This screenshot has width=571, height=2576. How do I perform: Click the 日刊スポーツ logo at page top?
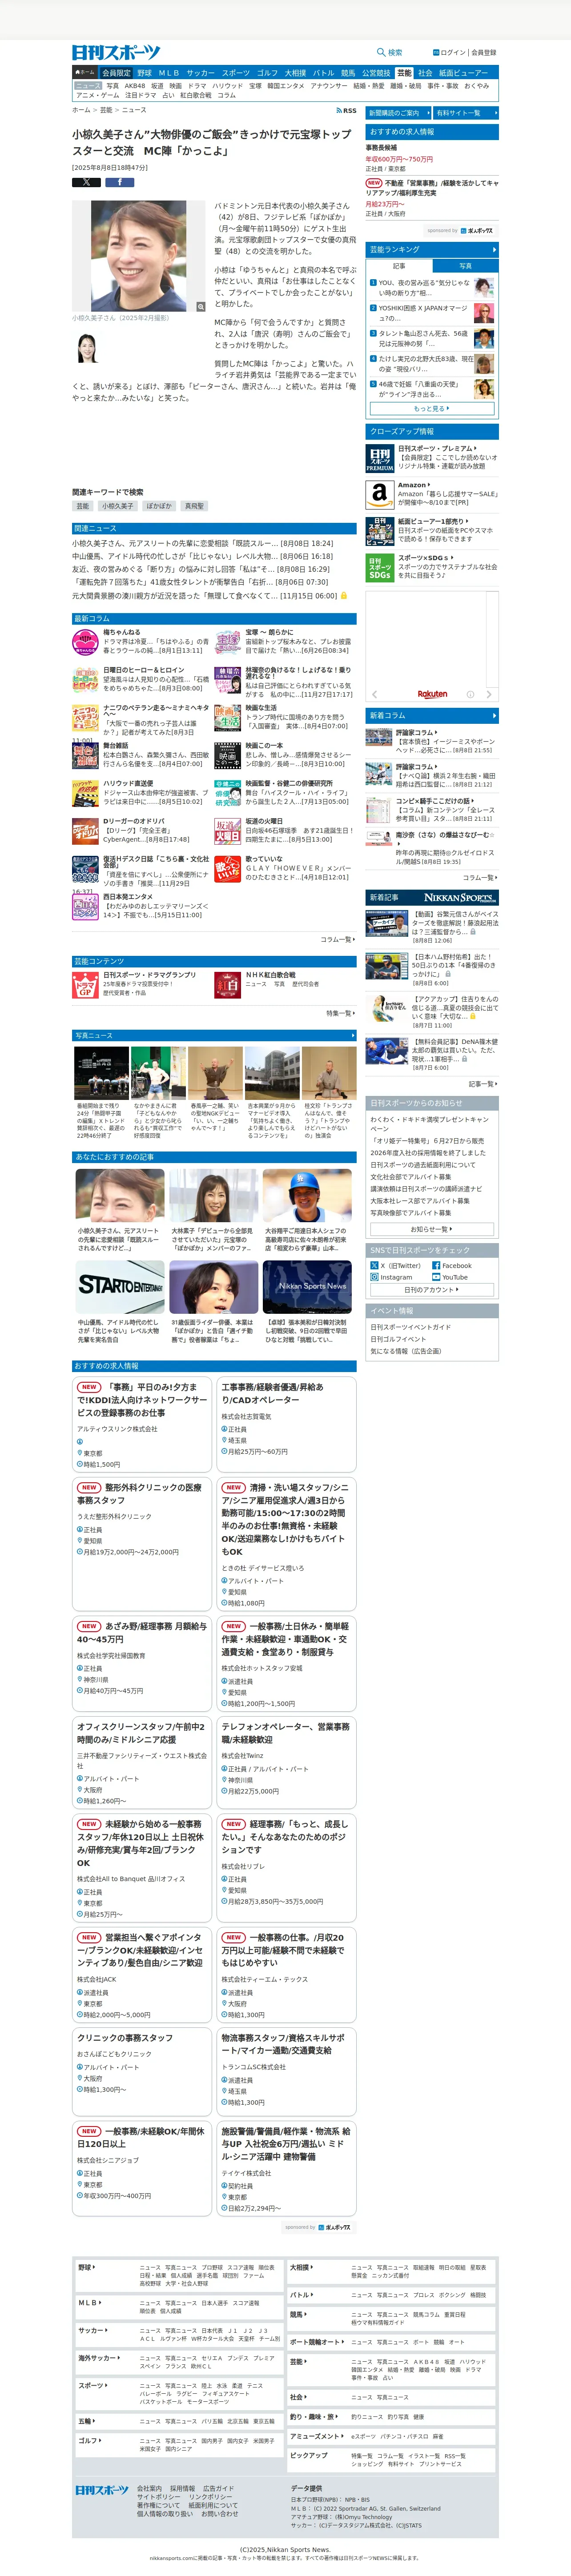116,53
